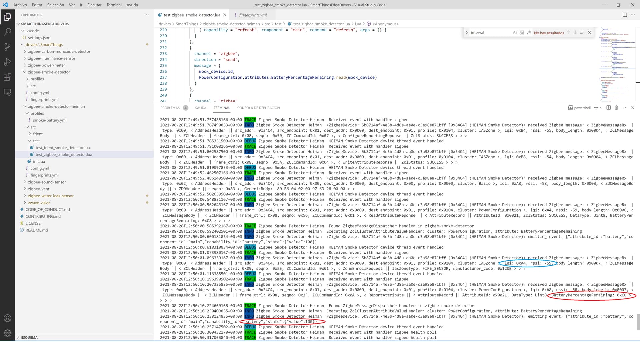The image size is (640, 360).
Task: Open the Manage gear icon
Action: click(x=7, y=333)
